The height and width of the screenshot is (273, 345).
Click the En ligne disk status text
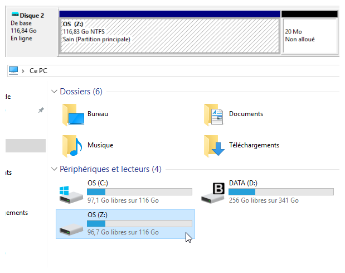pyautogui.click(x=21, y=39)
